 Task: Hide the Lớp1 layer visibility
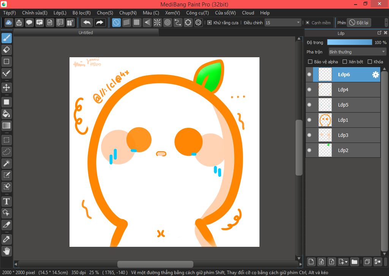pos(309,120)
